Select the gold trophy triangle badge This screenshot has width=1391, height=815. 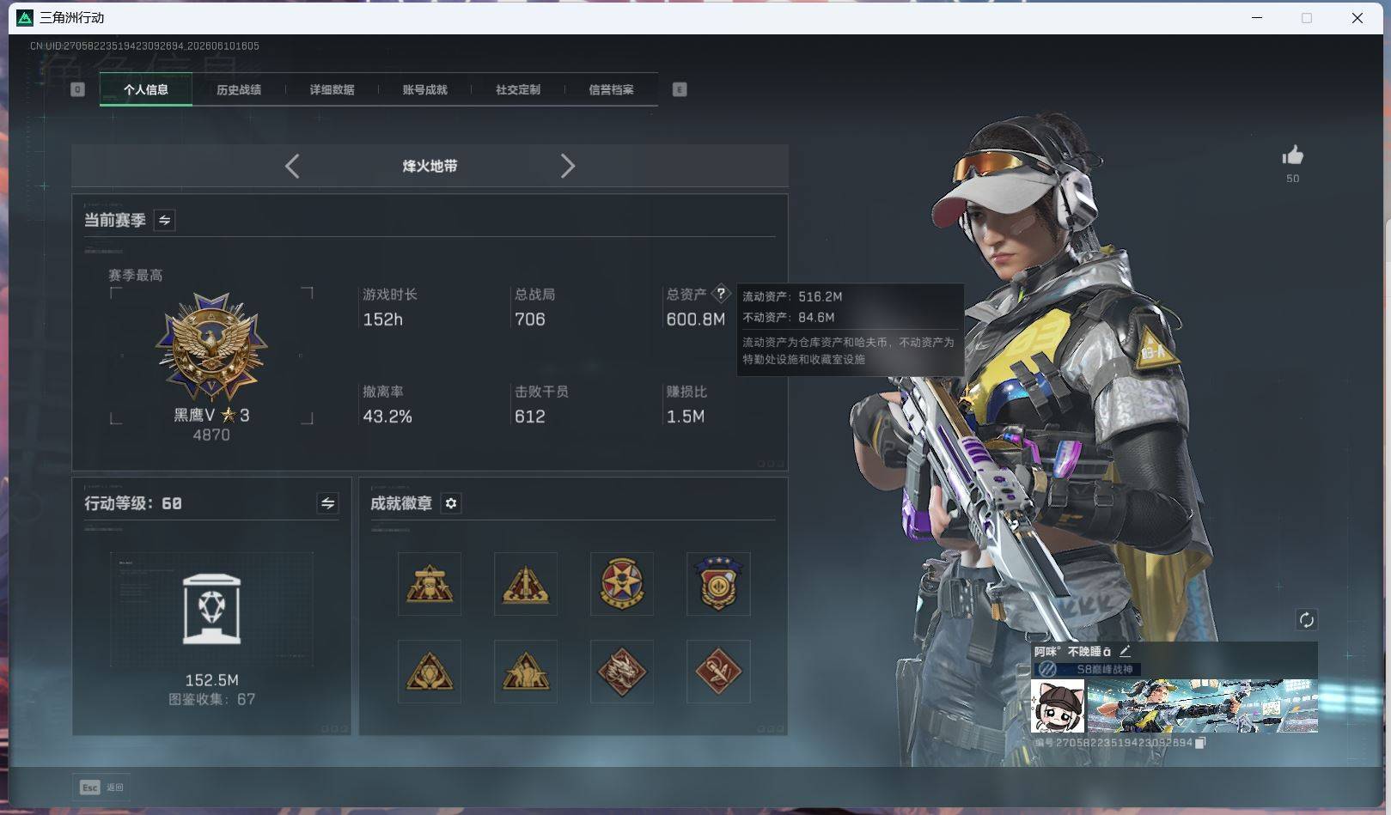point(430,584)
